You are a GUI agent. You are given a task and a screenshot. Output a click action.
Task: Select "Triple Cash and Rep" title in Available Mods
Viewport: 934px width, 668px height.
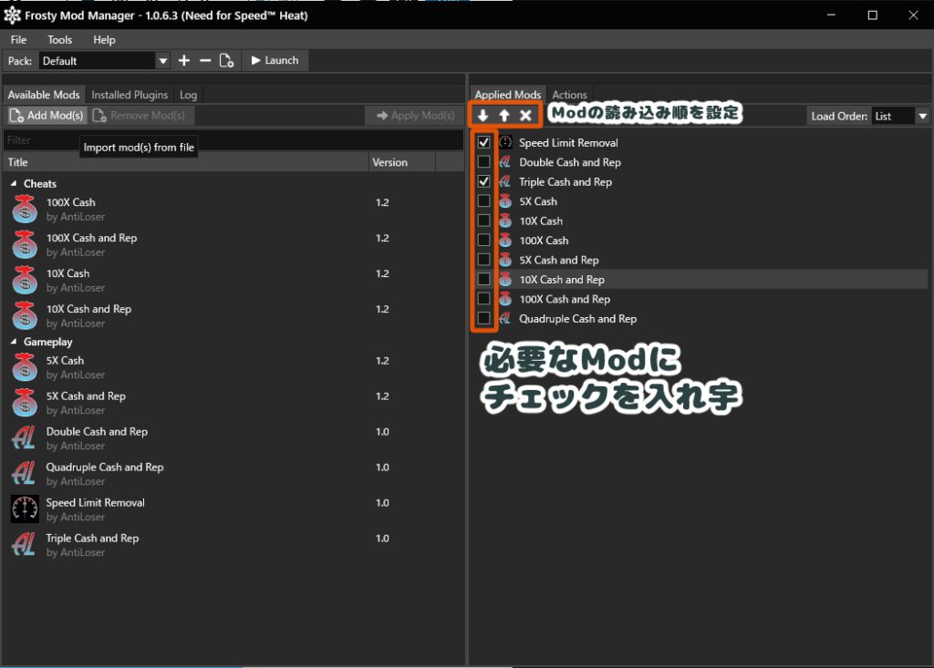(x=92, y=539)
